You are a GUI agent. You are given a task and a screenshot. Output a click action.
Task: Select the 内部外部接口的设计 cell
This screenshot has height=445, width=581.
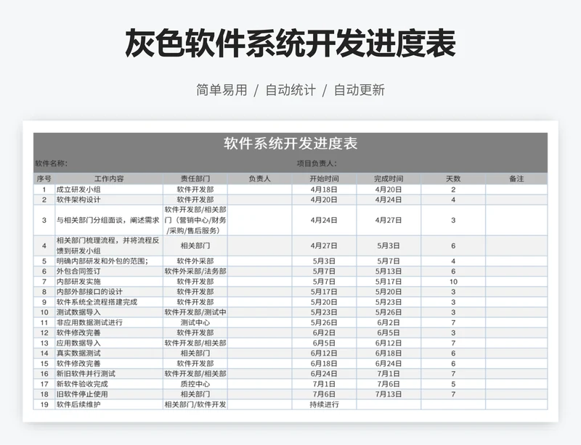109,292
